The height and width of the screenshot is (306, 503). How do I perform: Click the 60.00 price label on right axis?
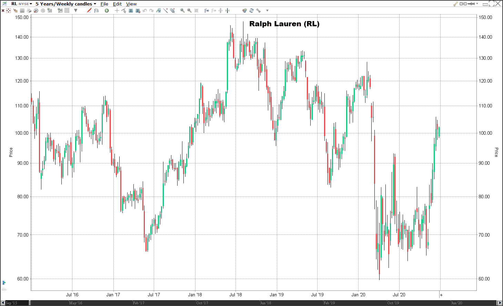coord(484,279)
